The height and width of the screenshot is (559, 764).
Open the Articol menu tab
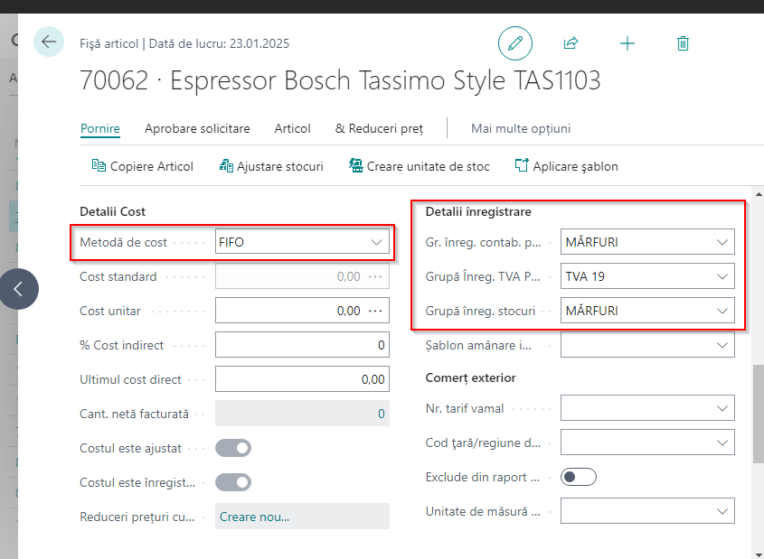click(x=292, y=128)
